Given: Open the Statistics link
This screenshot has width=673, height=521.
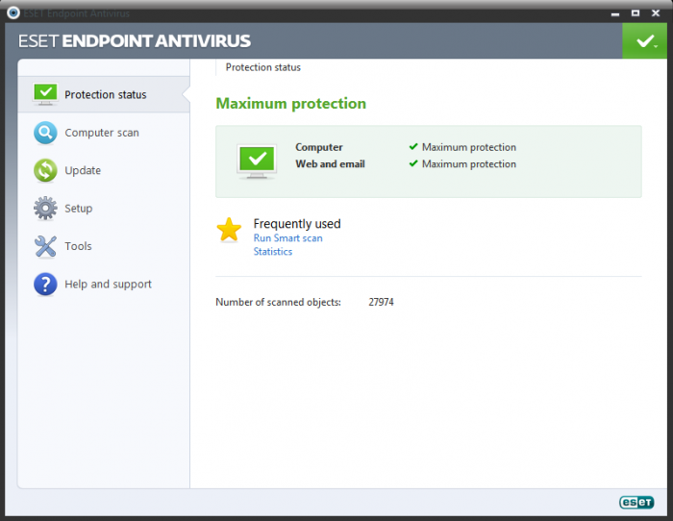Looking at the screenshot, I should click(273, 252).
